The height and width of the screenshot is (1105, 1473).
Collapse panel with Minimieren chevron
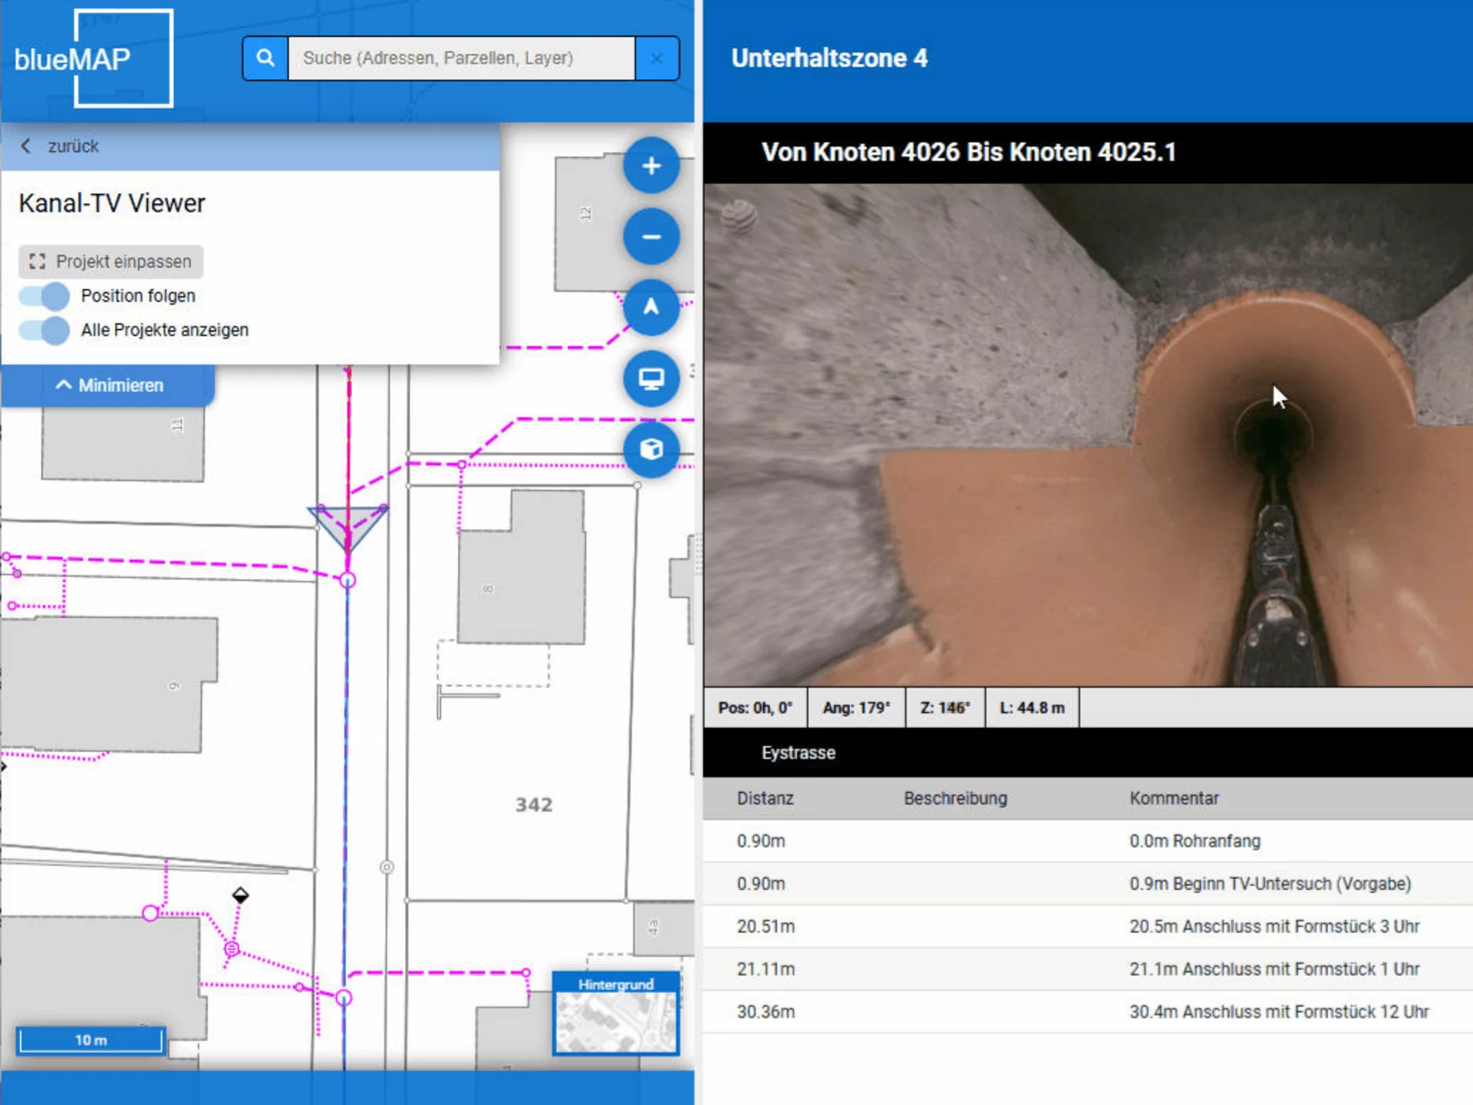63,385
